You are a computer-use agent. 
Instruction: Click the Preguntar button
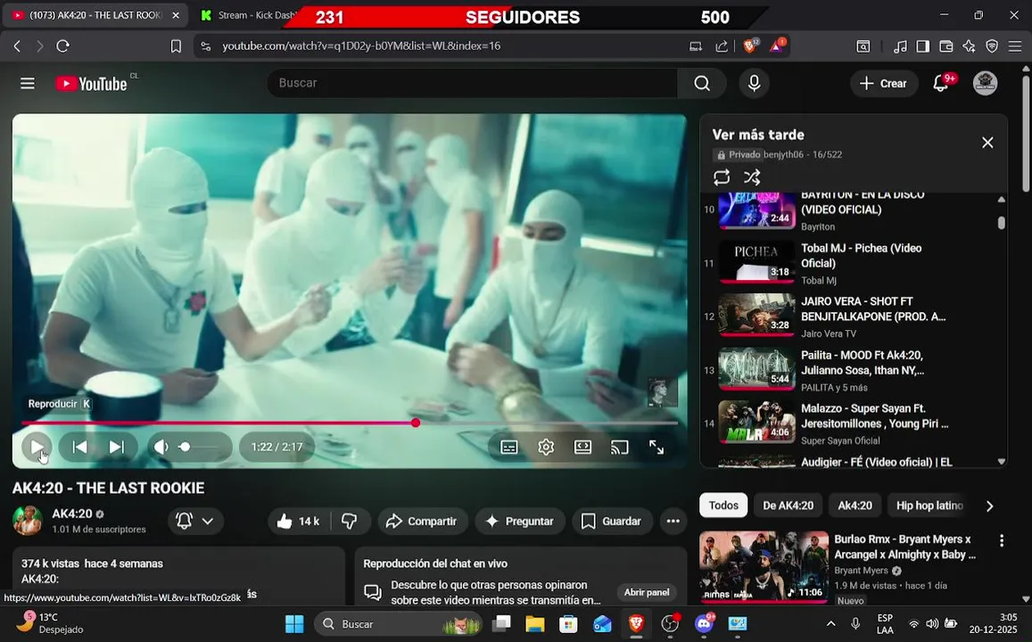point(520,521)
